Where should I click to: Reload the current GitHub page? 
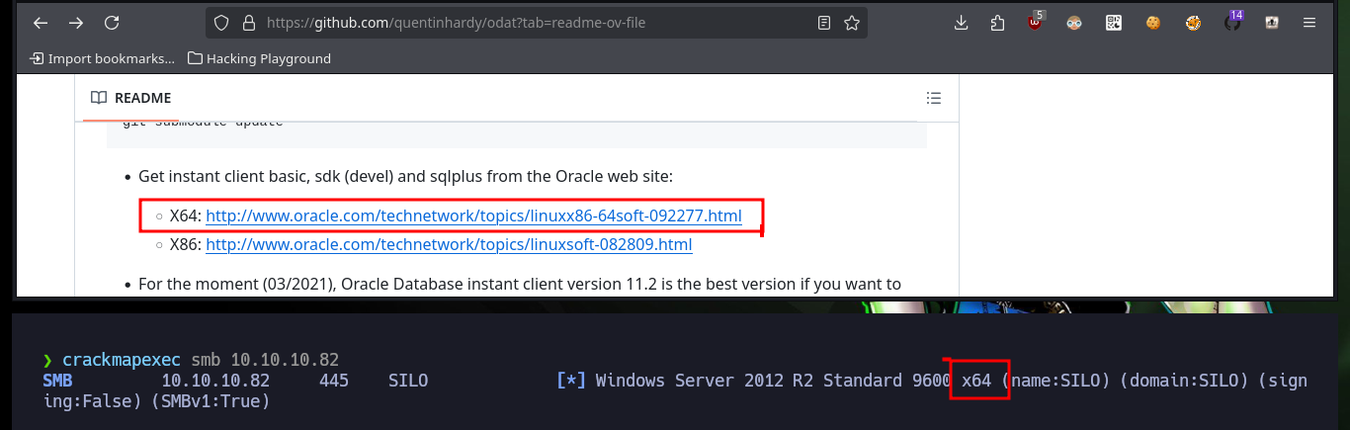tap(112, 22)
